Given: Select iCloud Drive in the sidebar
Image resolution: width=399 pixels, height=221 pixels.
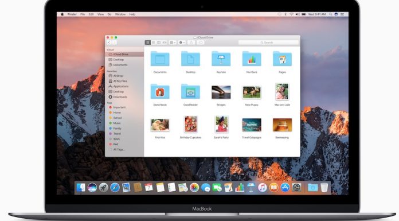Looking at the screenshot, I should pos(124,55).
